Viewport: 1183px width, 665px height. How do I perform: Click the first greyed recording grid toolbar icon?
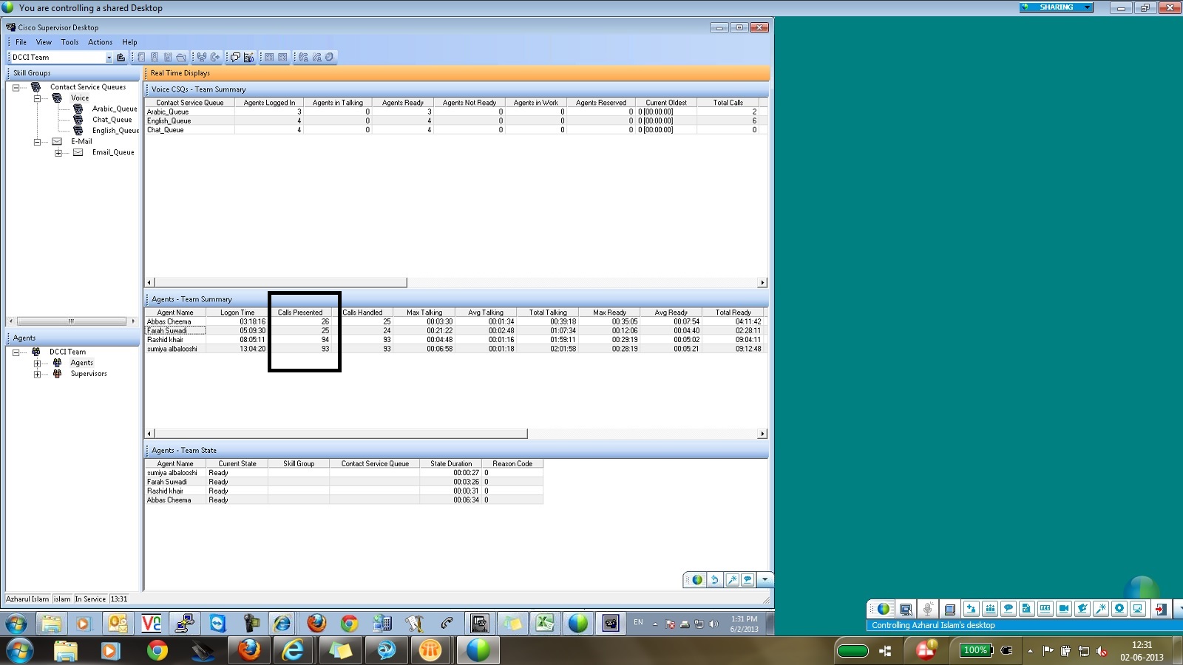coord(269,57)
